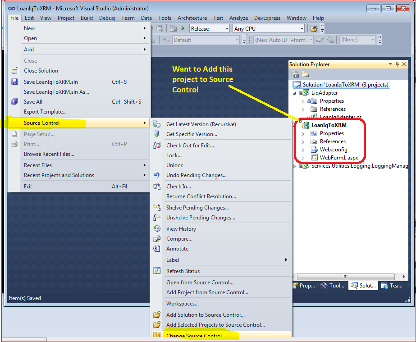Screen dimensions: 416x342
Task: Click the Shelve Pending Changes icon
Action: click(157, 207)
